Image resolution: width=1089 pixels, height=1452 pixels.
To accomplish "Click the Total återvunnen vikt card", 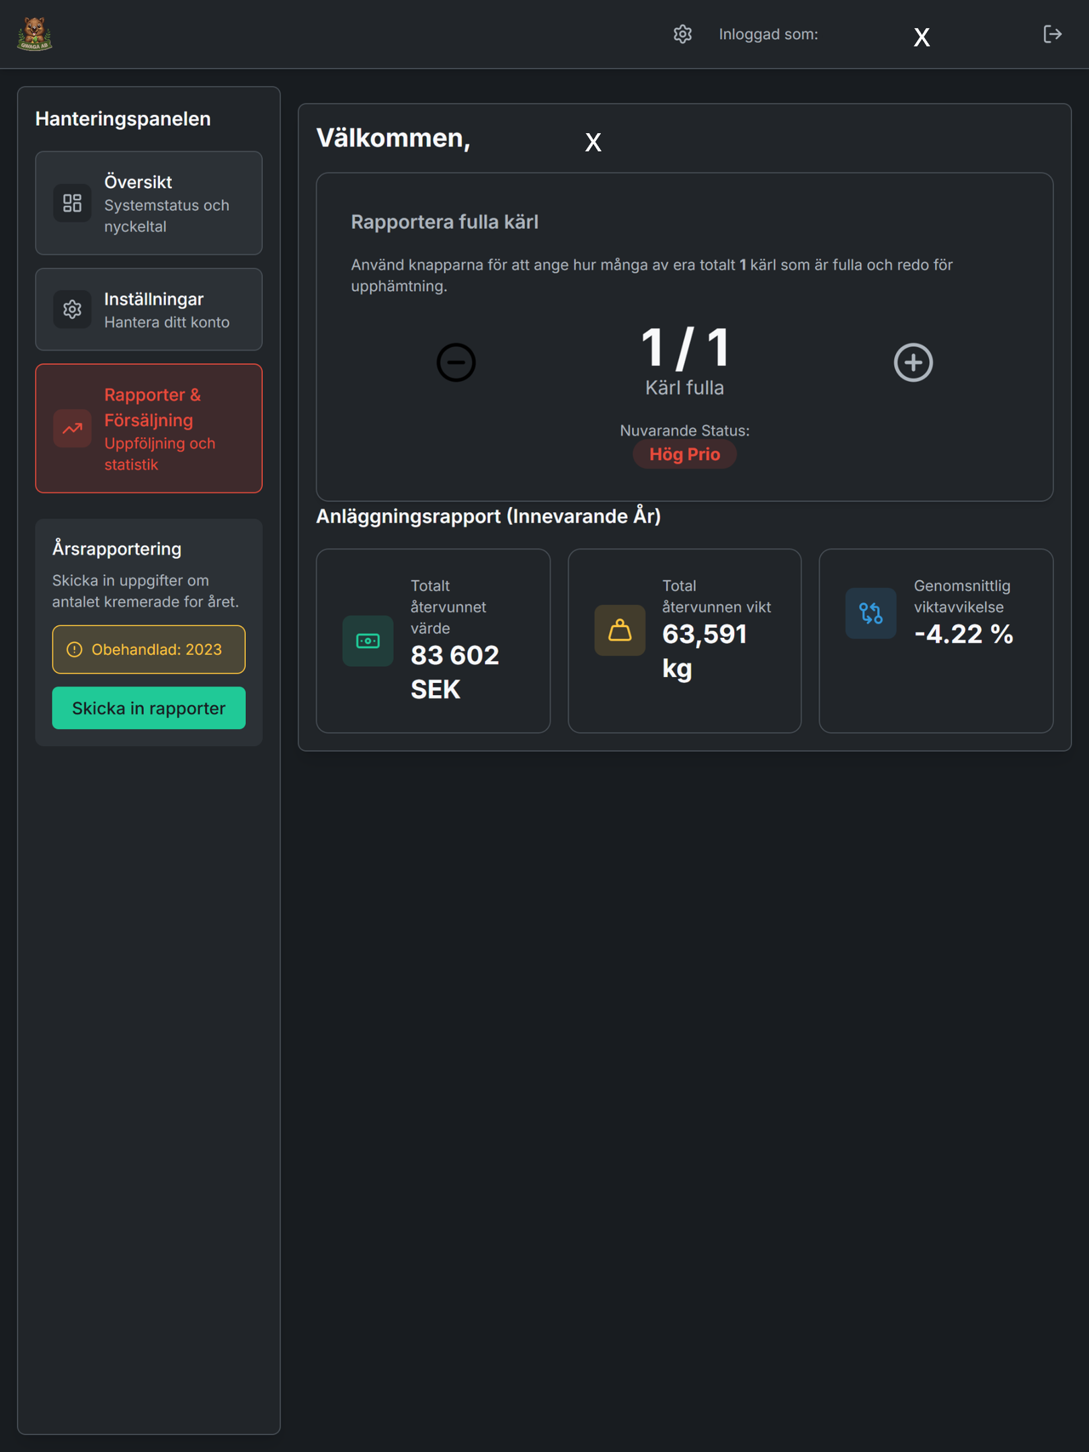I will click(684, 641).
